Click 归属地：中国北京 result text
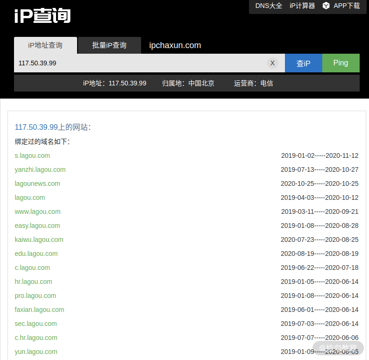The image size is (369, 360). pos(188,83)
